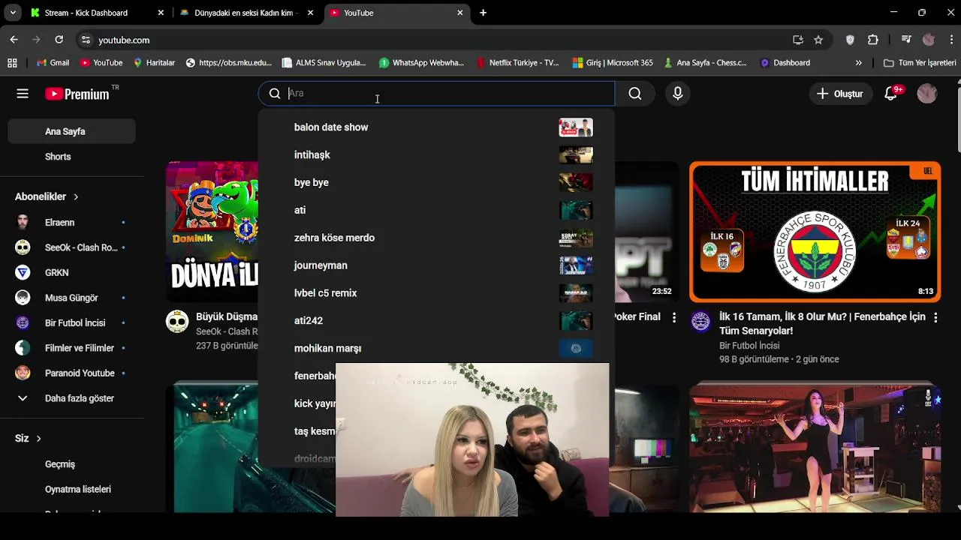Open Netflix Türkiye bookmark
Image resolution: width=961 pixels, height=540 pixels.
pos(519,63)
